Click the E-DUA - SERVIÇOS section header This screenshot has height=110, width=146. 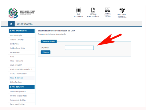[x=21, y=87]
